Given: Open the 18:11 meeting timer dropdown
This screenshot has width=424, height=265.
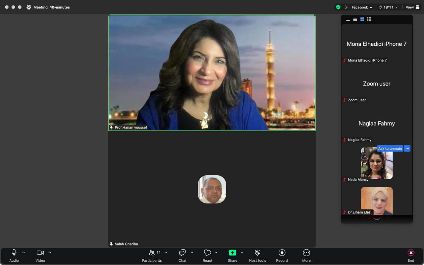Looking at the screenshot, I should 388,7.
